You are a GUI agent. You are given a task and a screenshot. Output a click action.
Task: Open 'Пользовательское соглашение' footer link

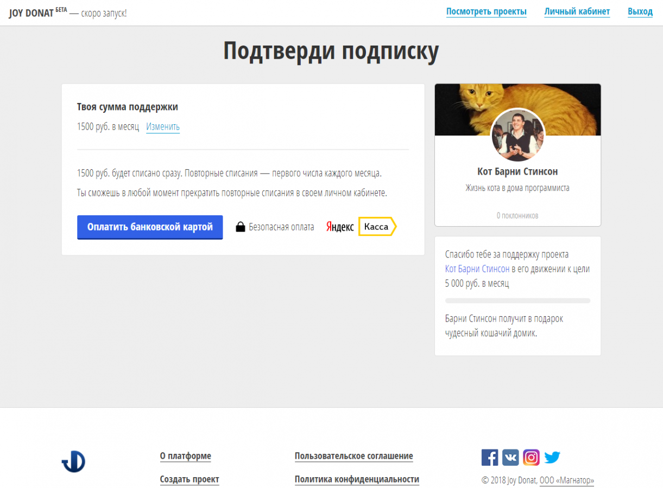click(353, 456)
